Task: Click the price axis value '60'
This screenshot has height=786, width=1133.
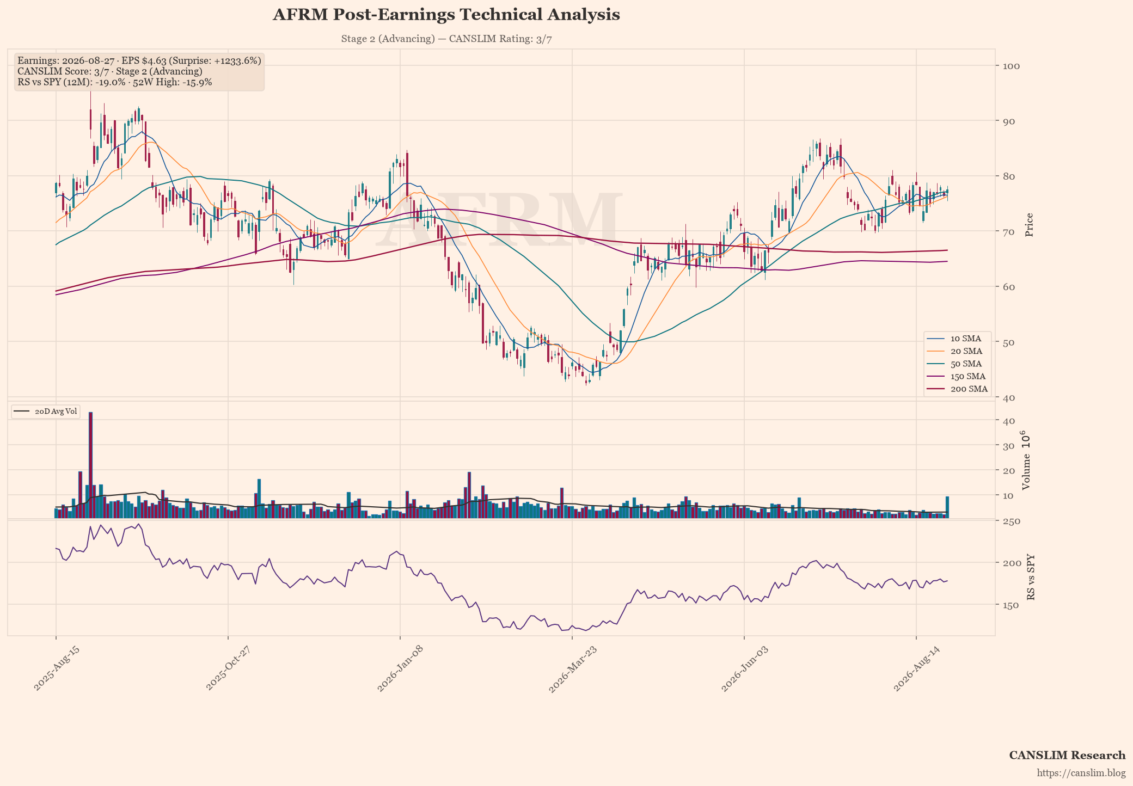Action: coord(1008,287)
